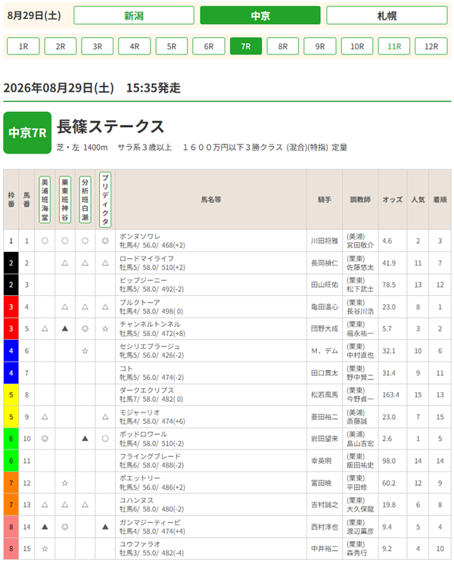Select the 8R race button
Image resolution: width=454 pixels, height=563 pixels.
click(283, 46)
